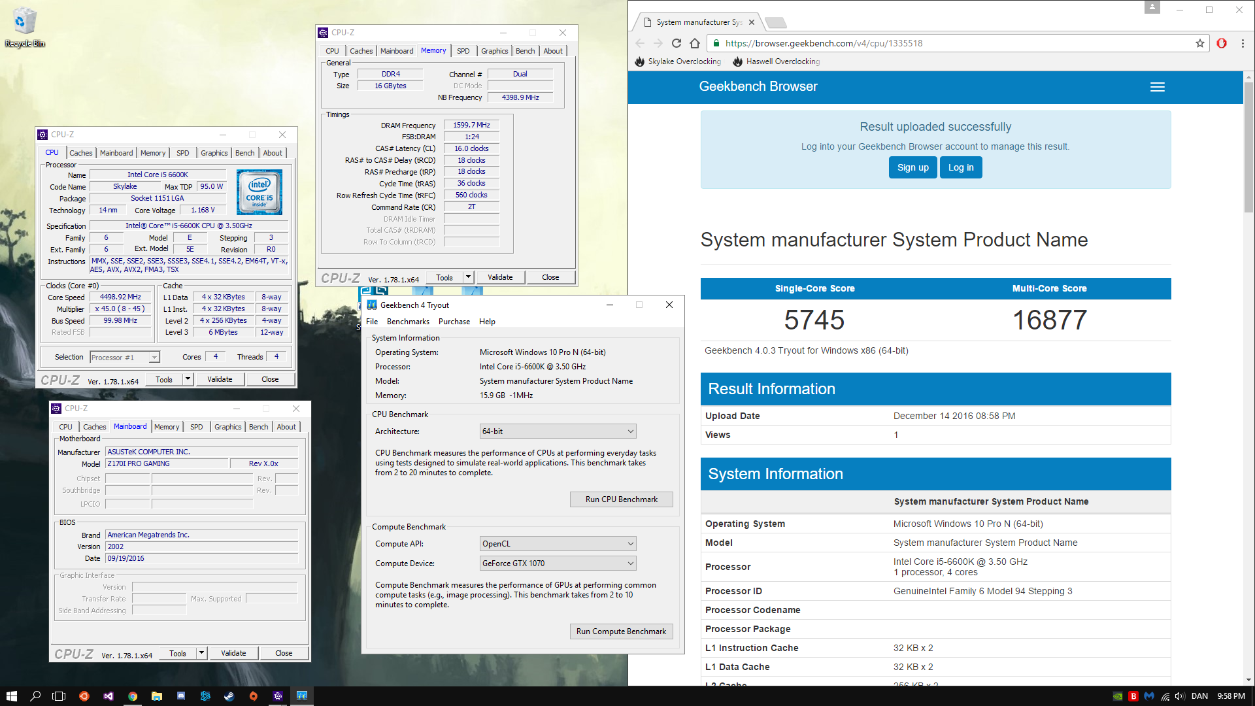
Task: Open Help menu in Geekbench 4
Action: (x=487, y=322)
